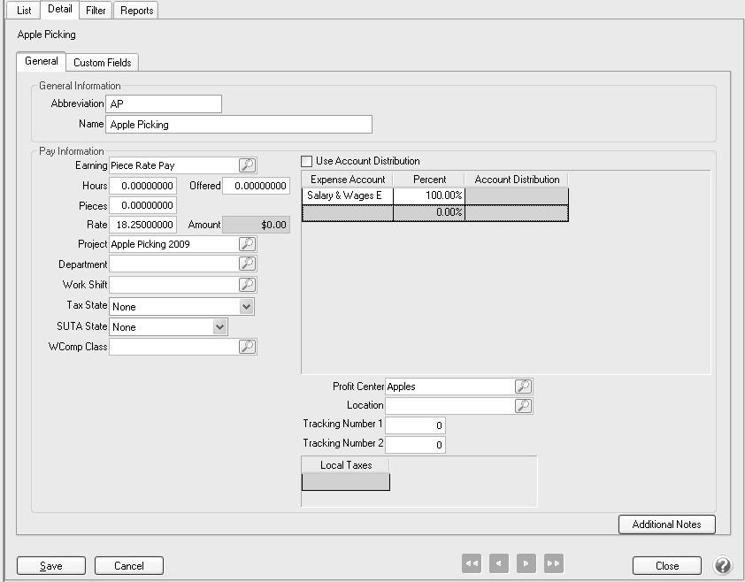Open Earning lookup magnifier icon
Screen dimensions: 745x582
247,165
